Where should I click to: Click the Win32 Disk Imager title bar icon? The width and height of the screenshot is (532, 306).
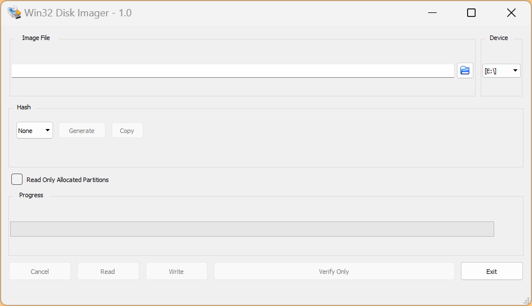click(x=14, y=12)
